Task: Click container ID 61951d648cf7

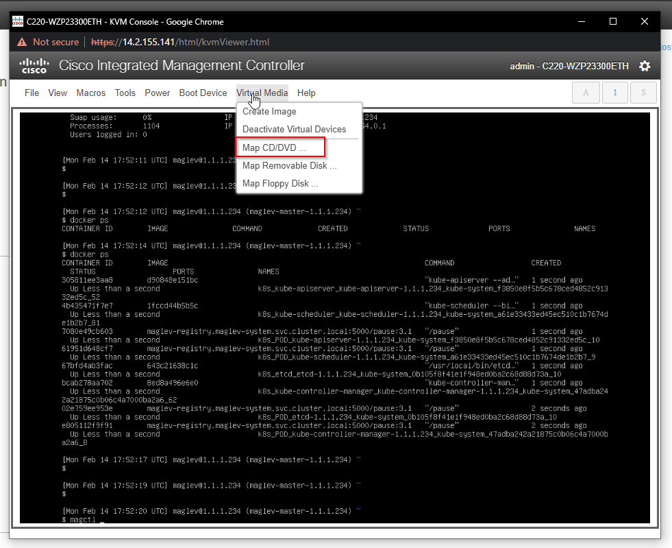Action: 87,348
